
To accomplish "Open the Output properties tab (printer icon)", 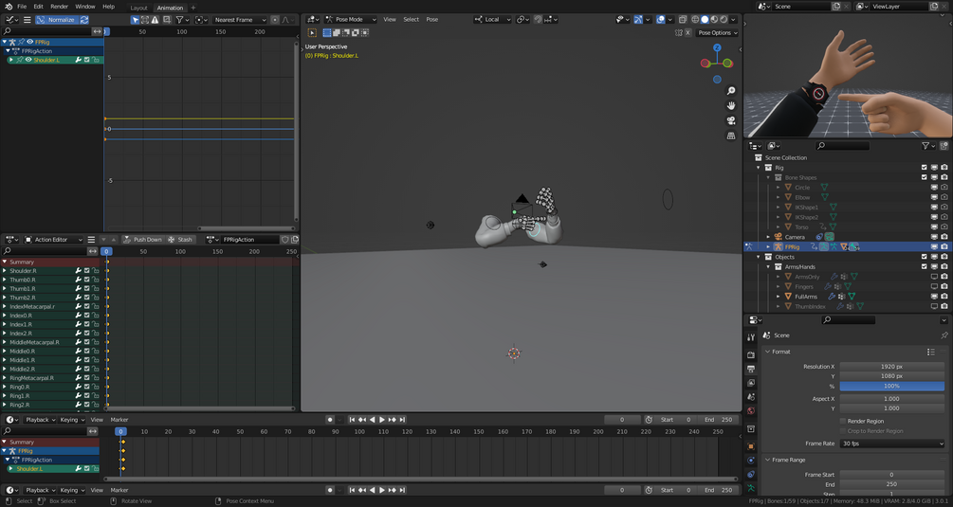I will coord(751,369).
